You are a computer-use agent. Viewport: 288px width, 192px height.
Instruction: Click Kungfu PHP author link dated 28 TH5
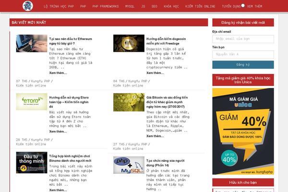[x=40, y=140]
